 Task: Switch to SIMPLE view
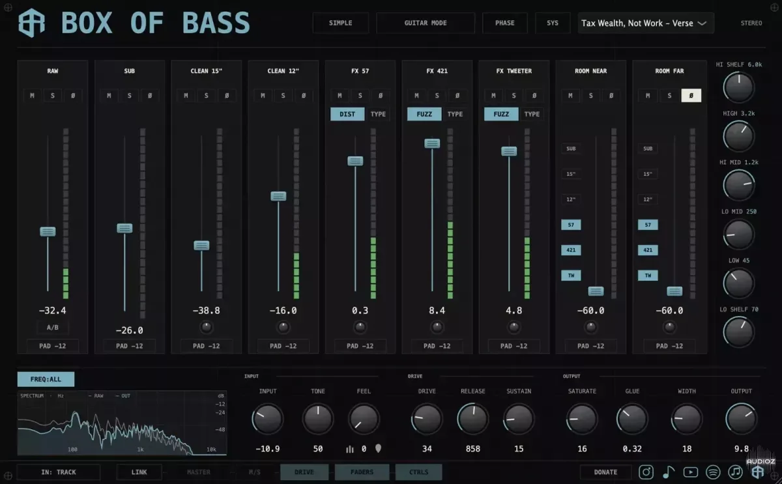tap(340, 23)
